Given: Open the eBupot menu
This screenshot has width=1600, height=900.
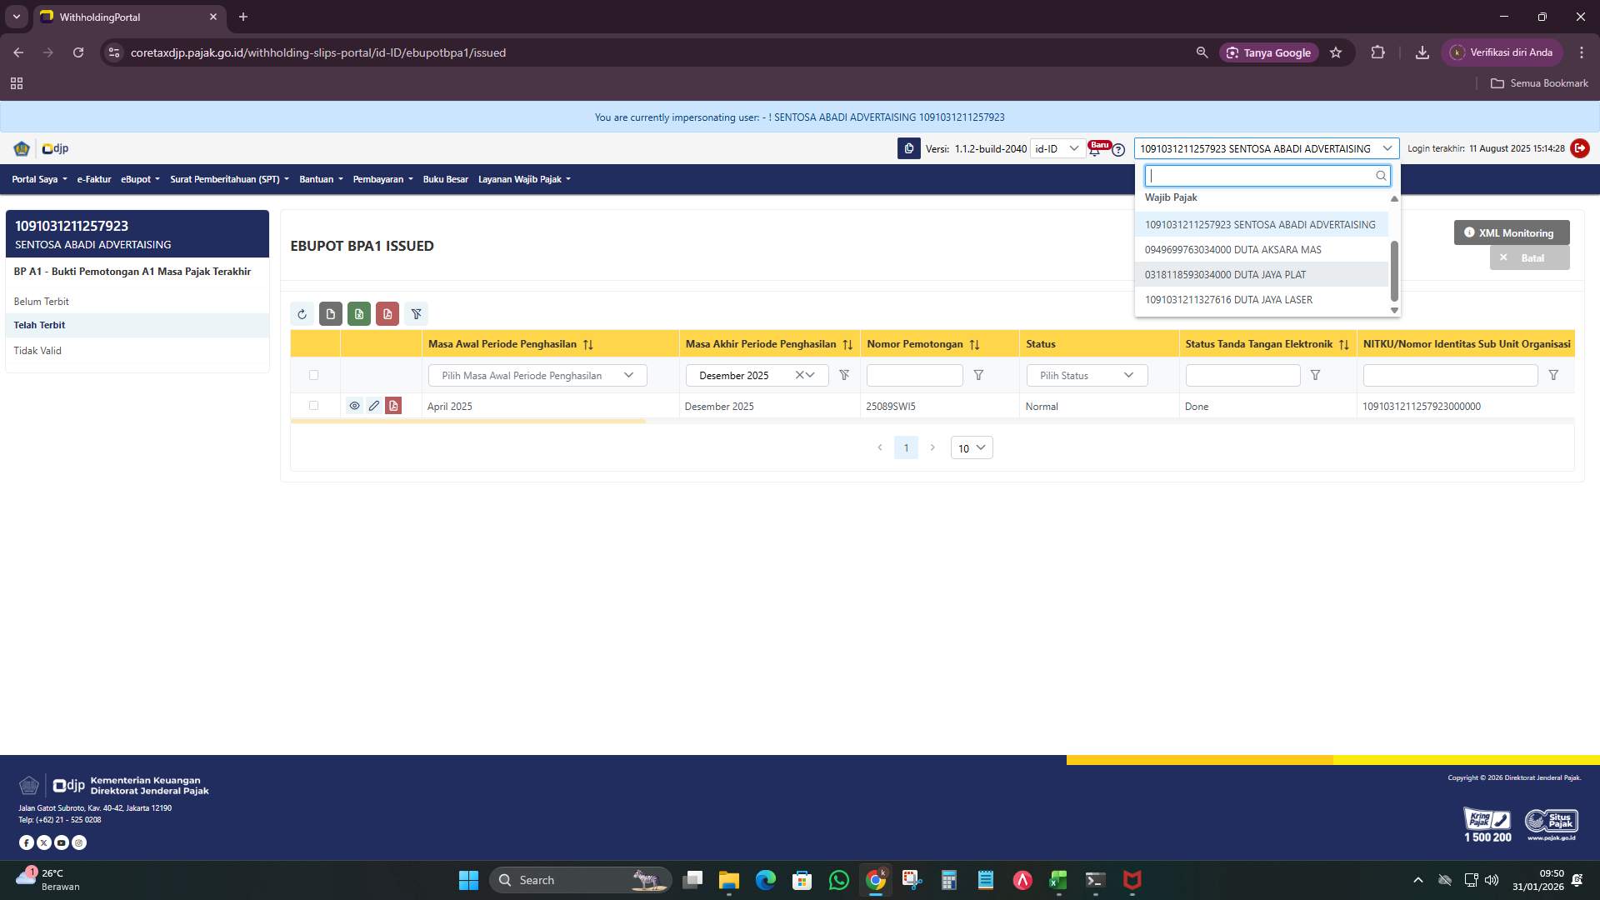Looking at the screenshot, I should [139, 179].
